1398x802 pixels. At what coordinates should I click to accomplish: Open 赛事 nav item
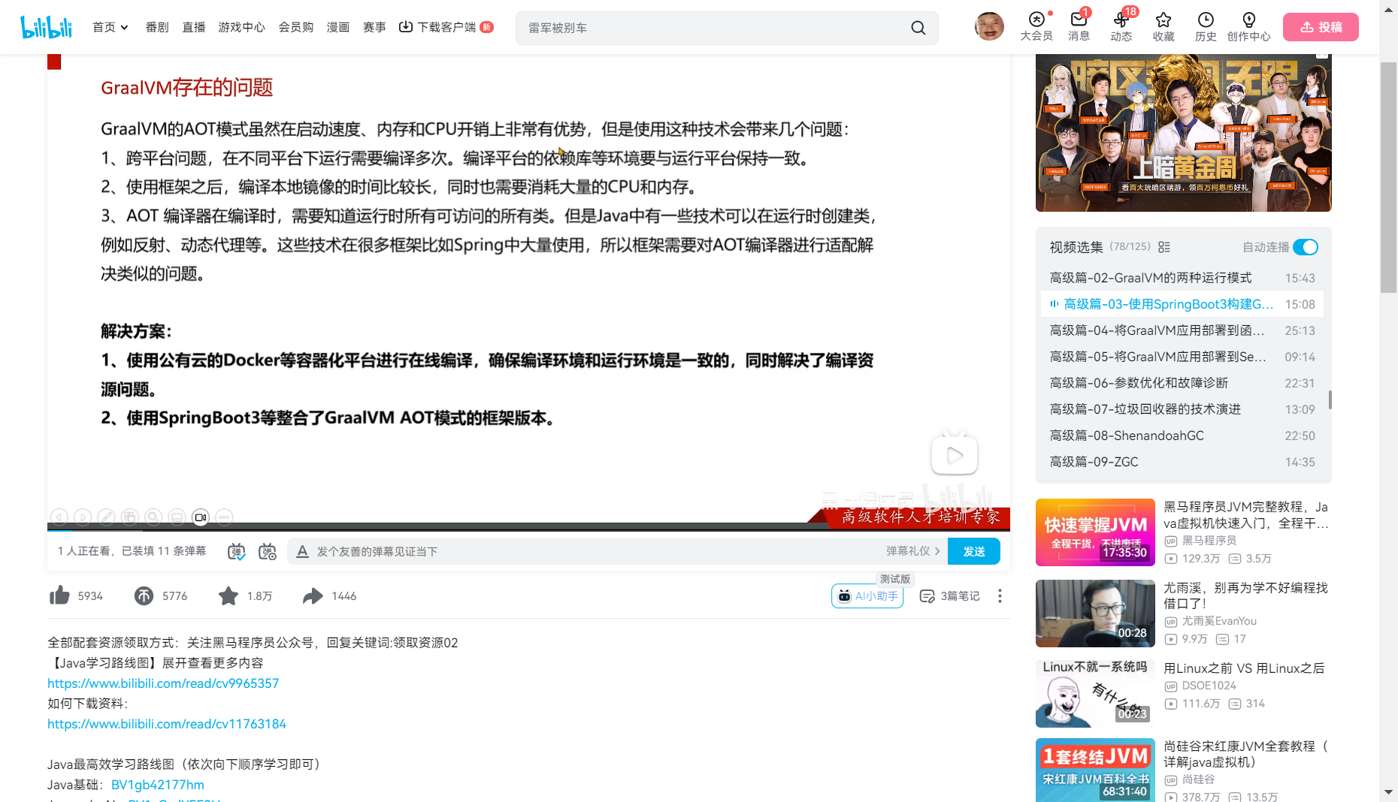click(374, 27)
